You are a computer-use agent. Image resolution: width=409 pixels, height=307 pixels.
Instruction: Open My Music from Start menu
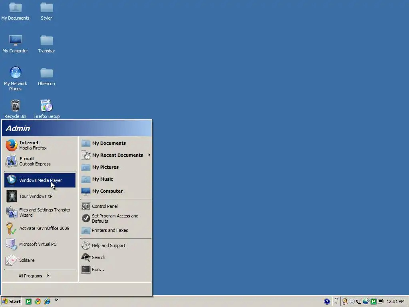pyautogui.click(x=116, y=179)
